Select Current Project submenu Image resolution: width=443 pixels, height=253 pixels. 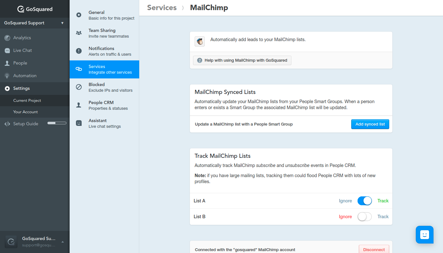click(x=35, y=101)
